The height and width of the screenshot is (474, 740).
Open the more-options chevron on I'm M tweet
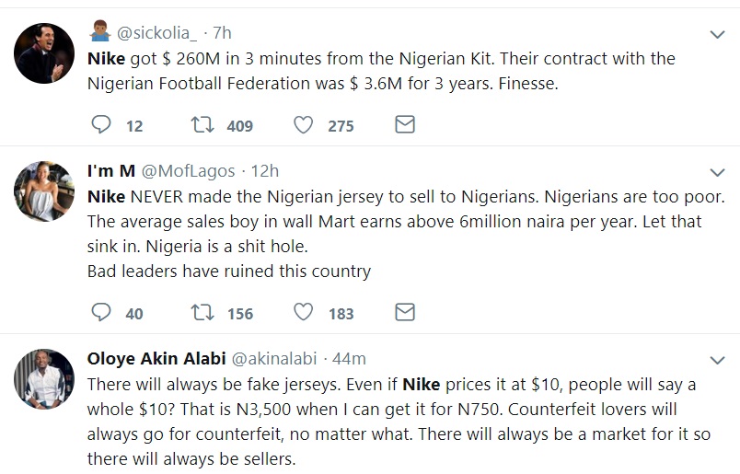click(717, 172)
